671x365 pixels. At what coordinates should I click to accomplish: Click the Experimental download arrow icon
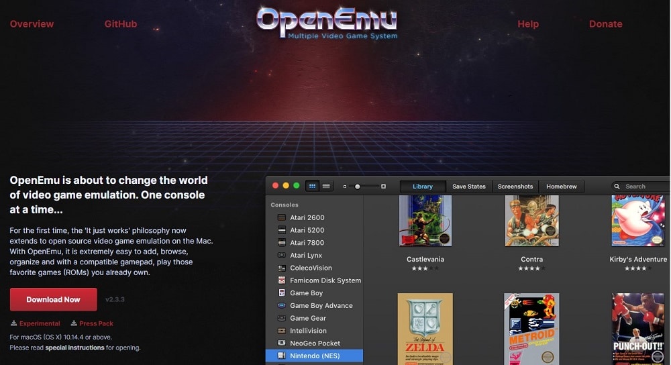(13, 323)
